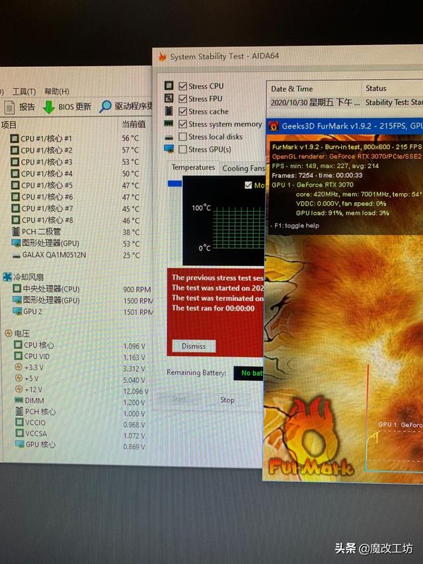Disable the Stress CPU checkbox
The width and height of the screenshot is (423, 564).
coord(182,86)
